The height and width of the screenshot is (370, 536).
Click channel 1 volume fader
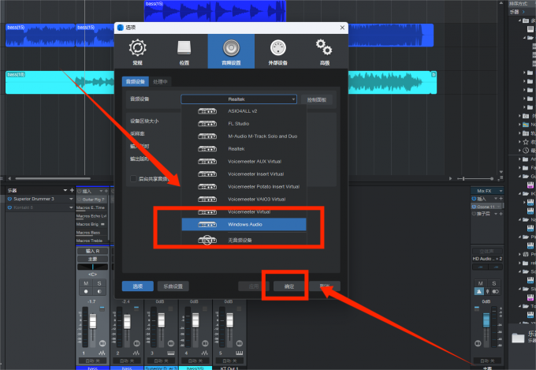point(93,321)
